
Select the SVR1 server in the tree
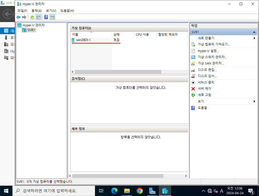(x=29, y=30)
